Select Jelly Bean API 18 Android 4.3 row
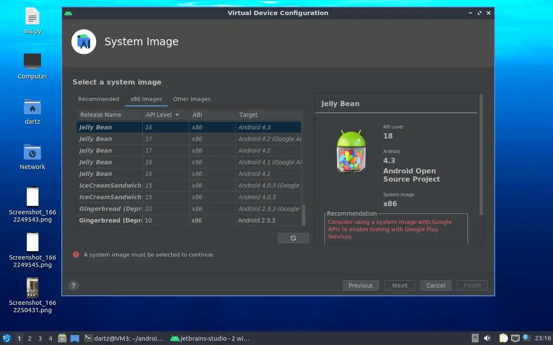The image size is (553, 345). coord(189,127)
